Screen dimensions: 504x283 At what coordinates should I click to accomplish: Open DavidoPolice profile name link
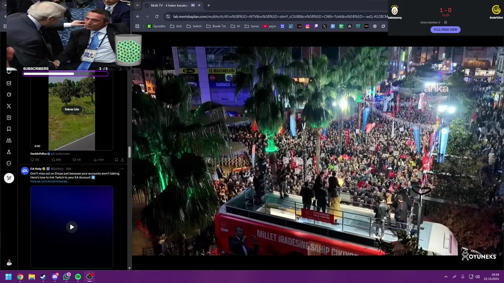point(39,153)
